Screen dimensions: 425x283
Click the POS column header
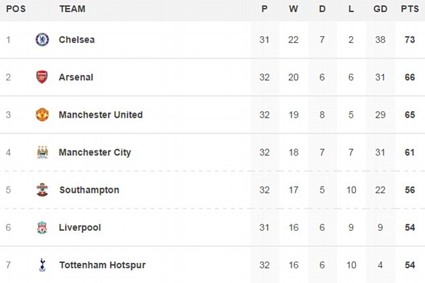click(x=15, y=9)
